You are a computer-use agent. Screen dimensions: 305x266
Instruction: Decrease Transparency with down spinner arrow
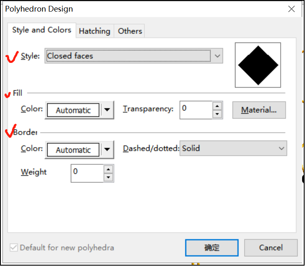tap(217, 114)
